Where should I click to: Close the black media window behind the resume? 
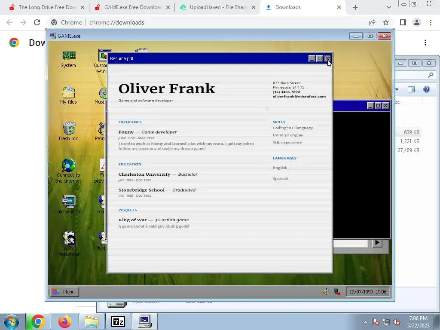coord(386,106)
